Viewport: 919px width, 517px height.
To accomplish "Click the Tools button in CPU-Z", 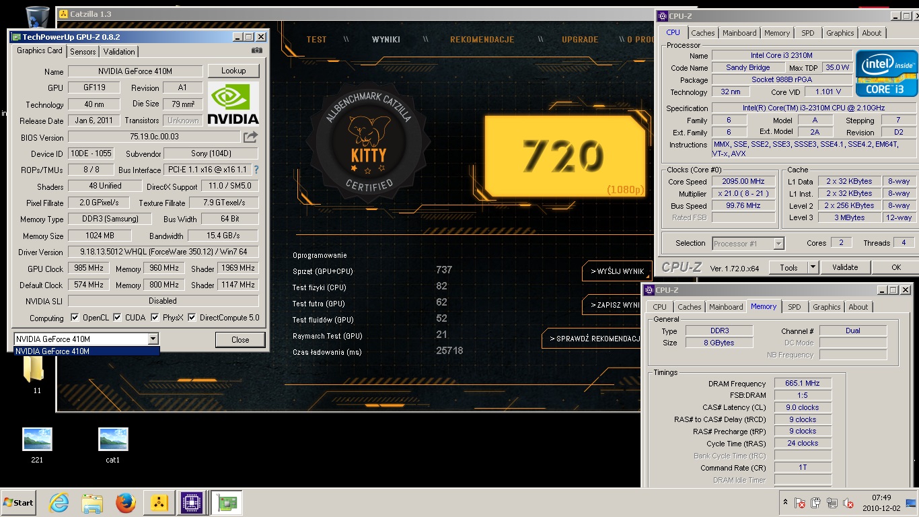I will click(x=788, y=267).
